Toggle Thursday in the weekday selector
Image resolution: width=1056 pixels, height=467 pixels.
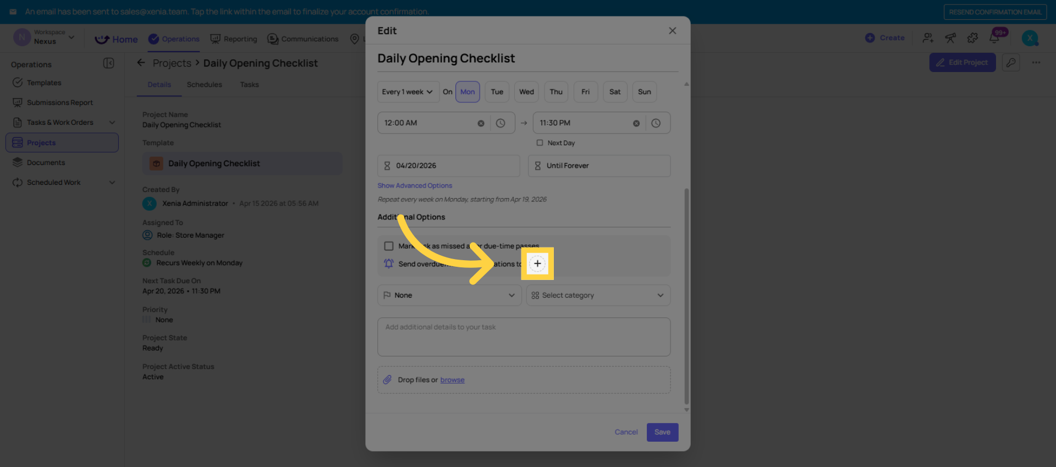point(556,92)
